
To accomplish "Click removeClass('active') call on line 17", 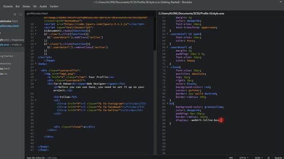I will pos(91,47).
